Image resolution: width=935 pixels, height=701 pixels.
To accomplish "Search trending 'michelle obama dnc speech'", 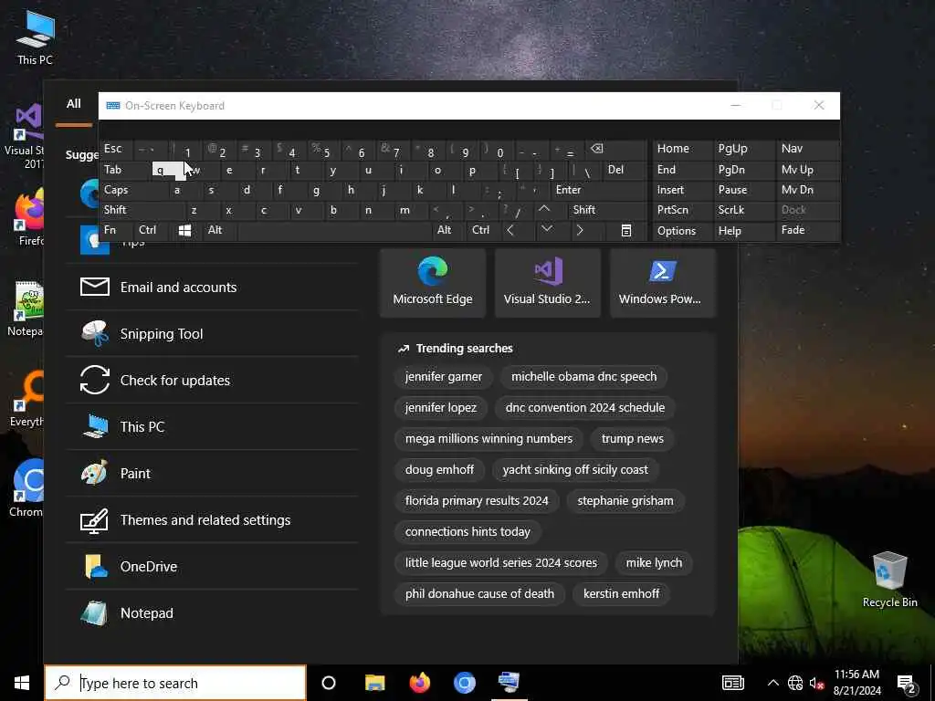I will click(x=583, y=377).
